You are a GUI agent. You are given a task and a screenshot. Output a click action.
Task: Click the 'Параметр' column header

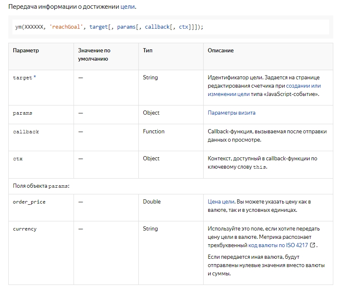pyautogui.click(x=26, y=50)
